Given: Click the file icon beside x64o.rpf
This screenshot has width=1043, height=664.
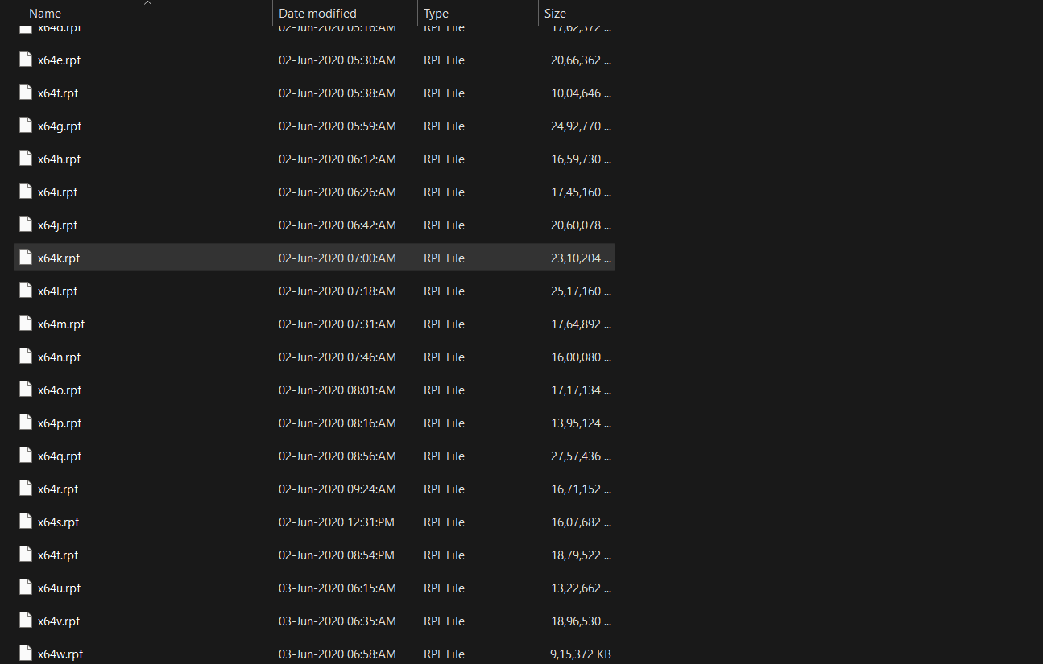Looking at the screenshot, I should tap(25, 390).
